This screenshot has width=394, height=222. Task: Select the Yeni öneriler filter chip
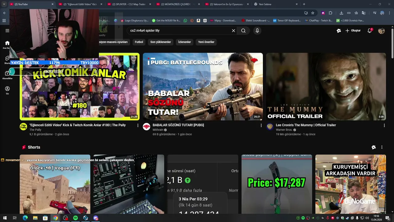point(206,42)
